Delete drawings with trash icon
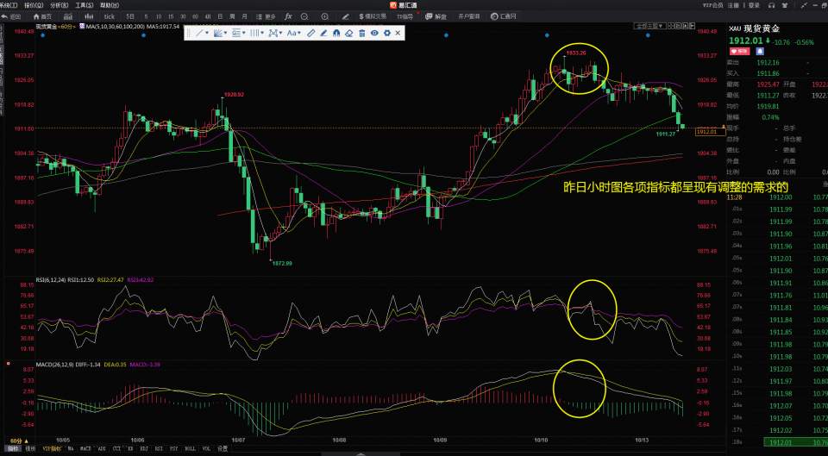828x456 pixels. [x=361, y=33]
